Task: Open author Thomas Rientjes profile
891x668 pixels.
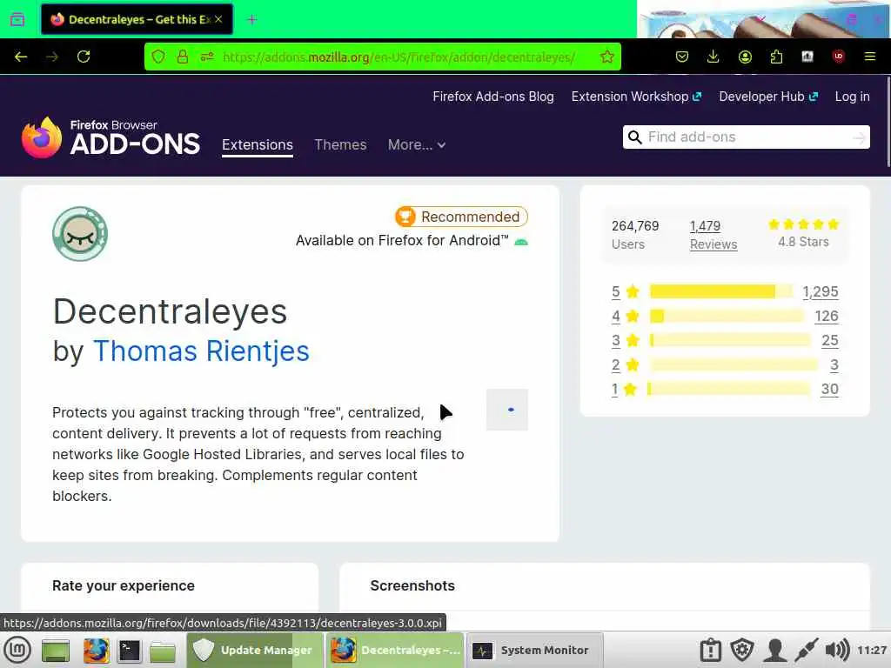Action: (x=201, y=351)
